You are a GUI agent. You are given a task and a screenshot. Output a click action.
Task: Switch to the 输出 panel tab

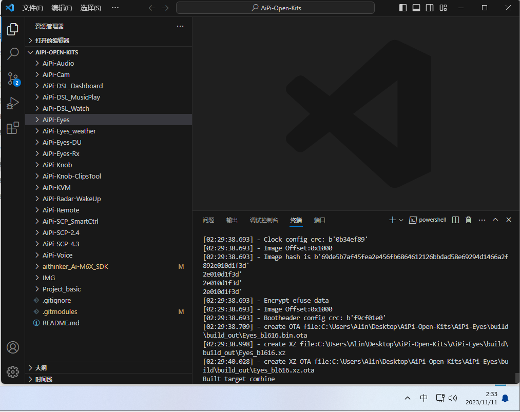232,220
